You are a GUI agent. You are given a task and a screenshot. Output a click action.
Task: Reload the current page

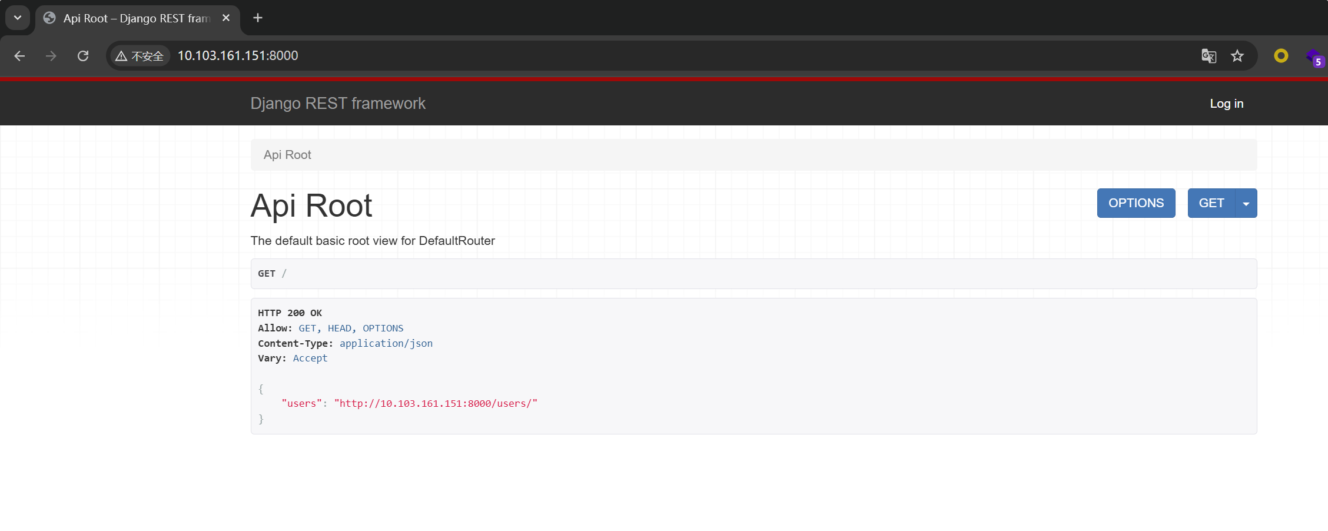click(83, 56)
